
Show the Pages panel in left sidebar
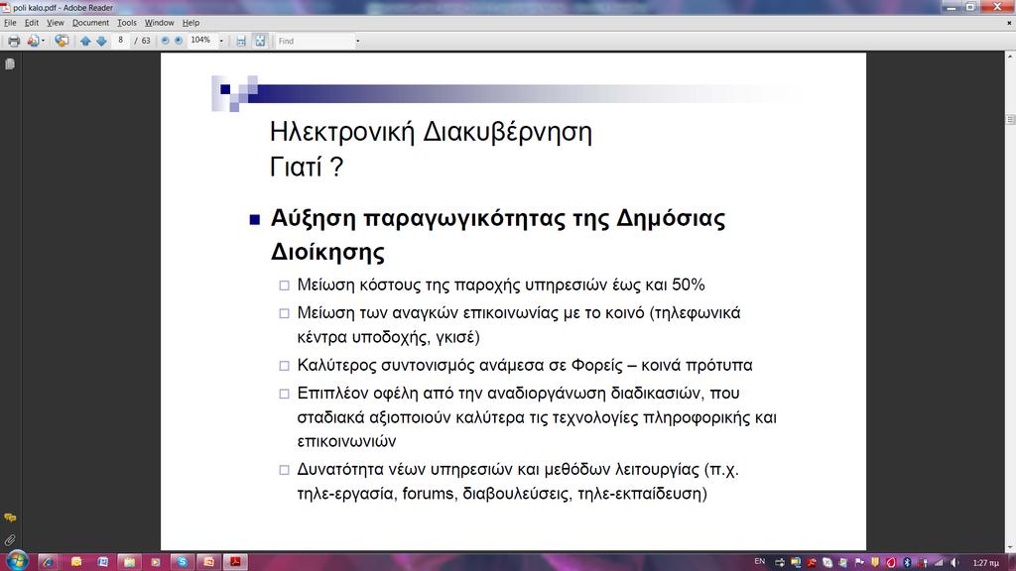pos(10,64)
